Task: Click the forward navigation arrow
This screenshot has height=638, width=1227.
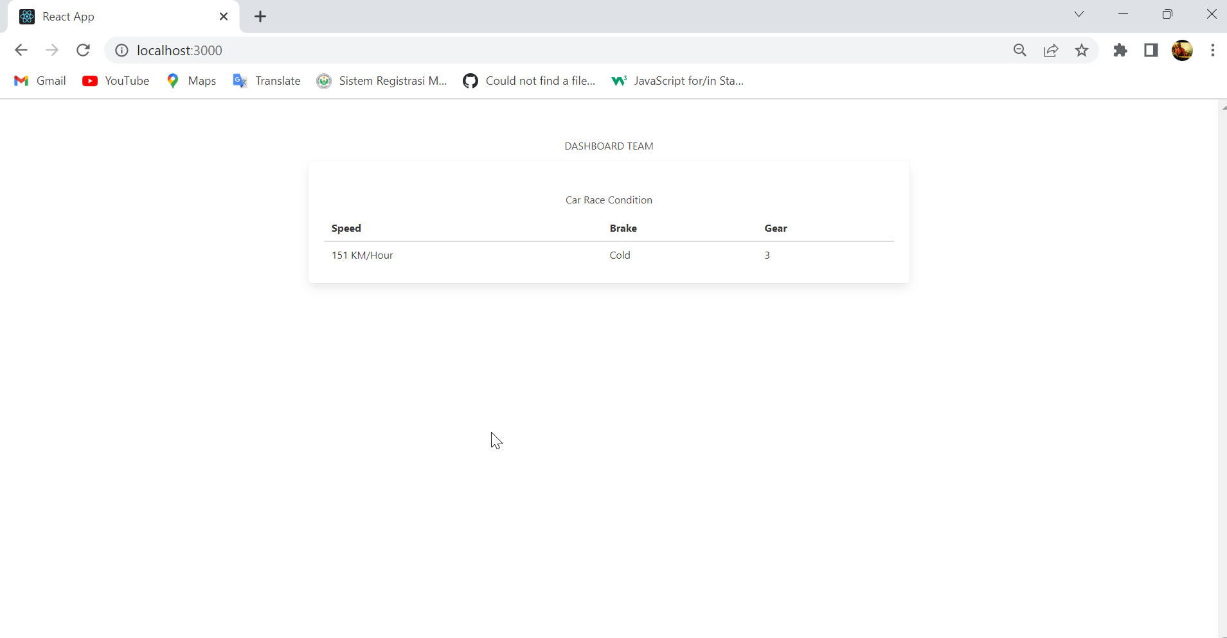Action: point(52,50)
